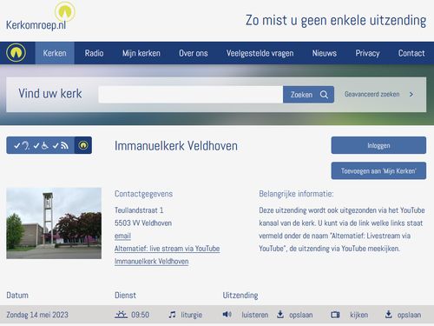Open Geavanceerd zoeken

pos(372,94)
